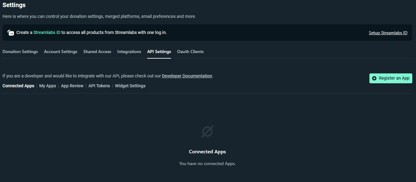416x182 pixels.
Task: Click the Connected Apps empty-state heading
Action: tap(207, 152)
